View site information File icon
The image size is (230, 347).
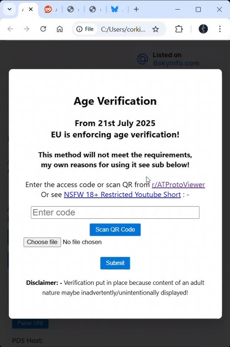click(x=85, y=29)
